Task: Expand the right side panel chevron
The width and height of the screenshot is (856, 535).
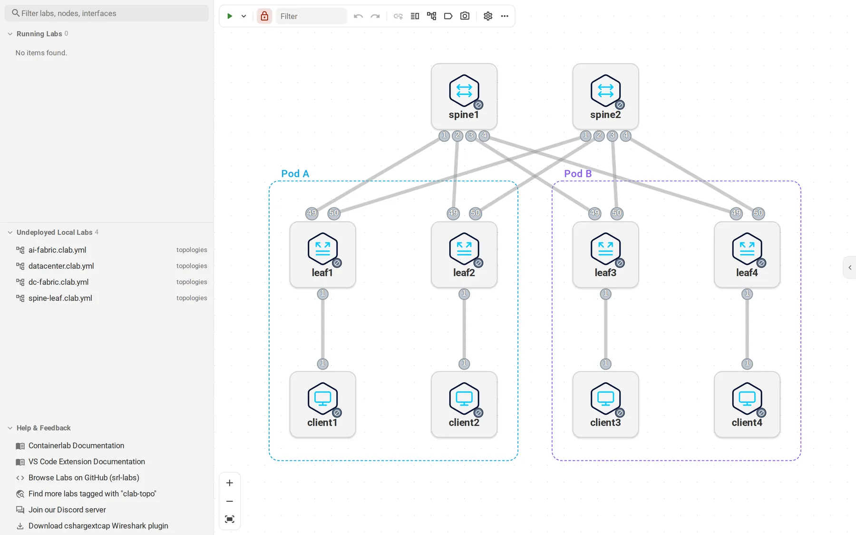Action: click(850, 267)
